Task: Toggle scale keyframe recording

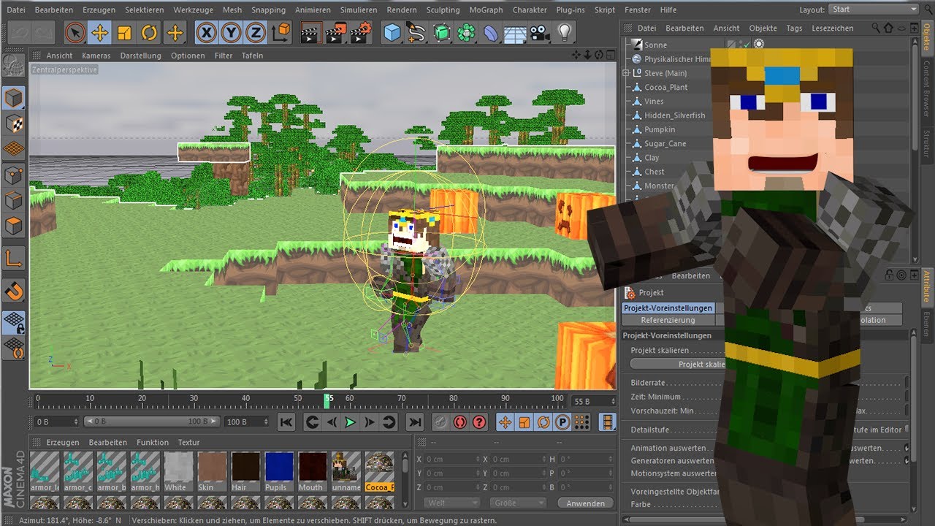Action: [x=524, y=422]
